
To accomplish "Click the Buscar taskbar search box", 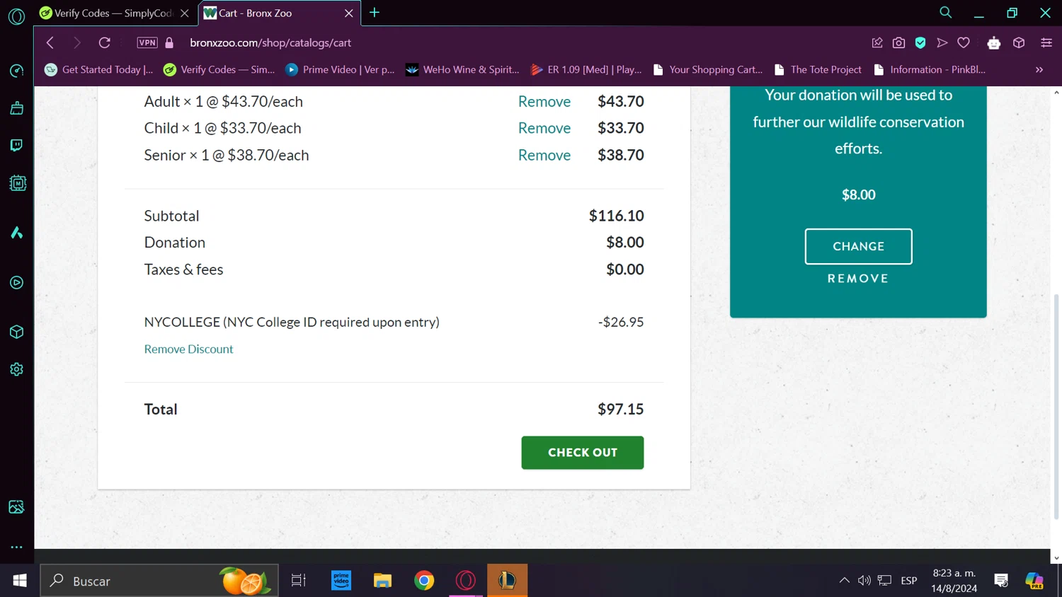I will point(159,581).
